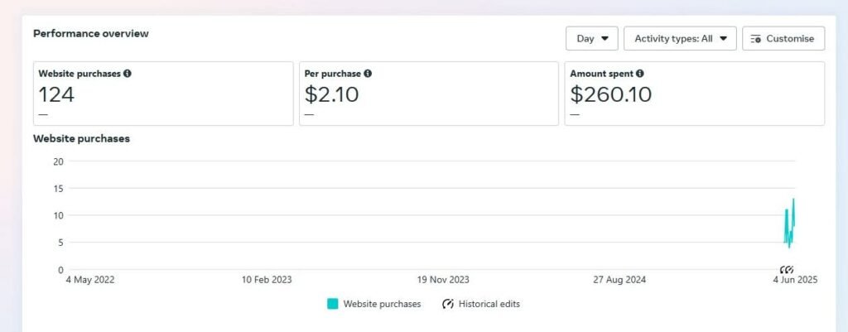This screenshot has height=332, width=848.
Task: Open the Day granularity dropdown
Action: 591,38
